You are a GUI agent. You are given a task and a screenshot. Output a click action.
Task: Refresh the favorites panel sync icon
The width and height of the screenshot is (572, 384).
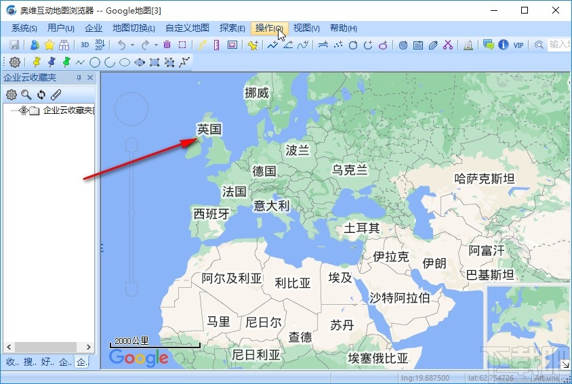[x=41, y=95]
